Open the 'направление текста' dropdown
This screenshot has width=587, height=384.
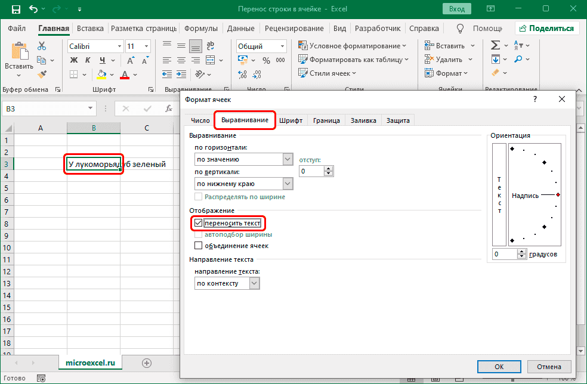(x=254, y=284)
